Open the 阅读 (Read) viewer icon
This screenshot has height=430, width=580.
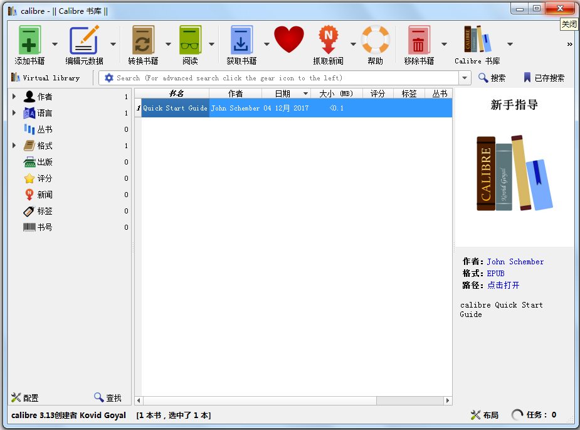pos(190,41)
